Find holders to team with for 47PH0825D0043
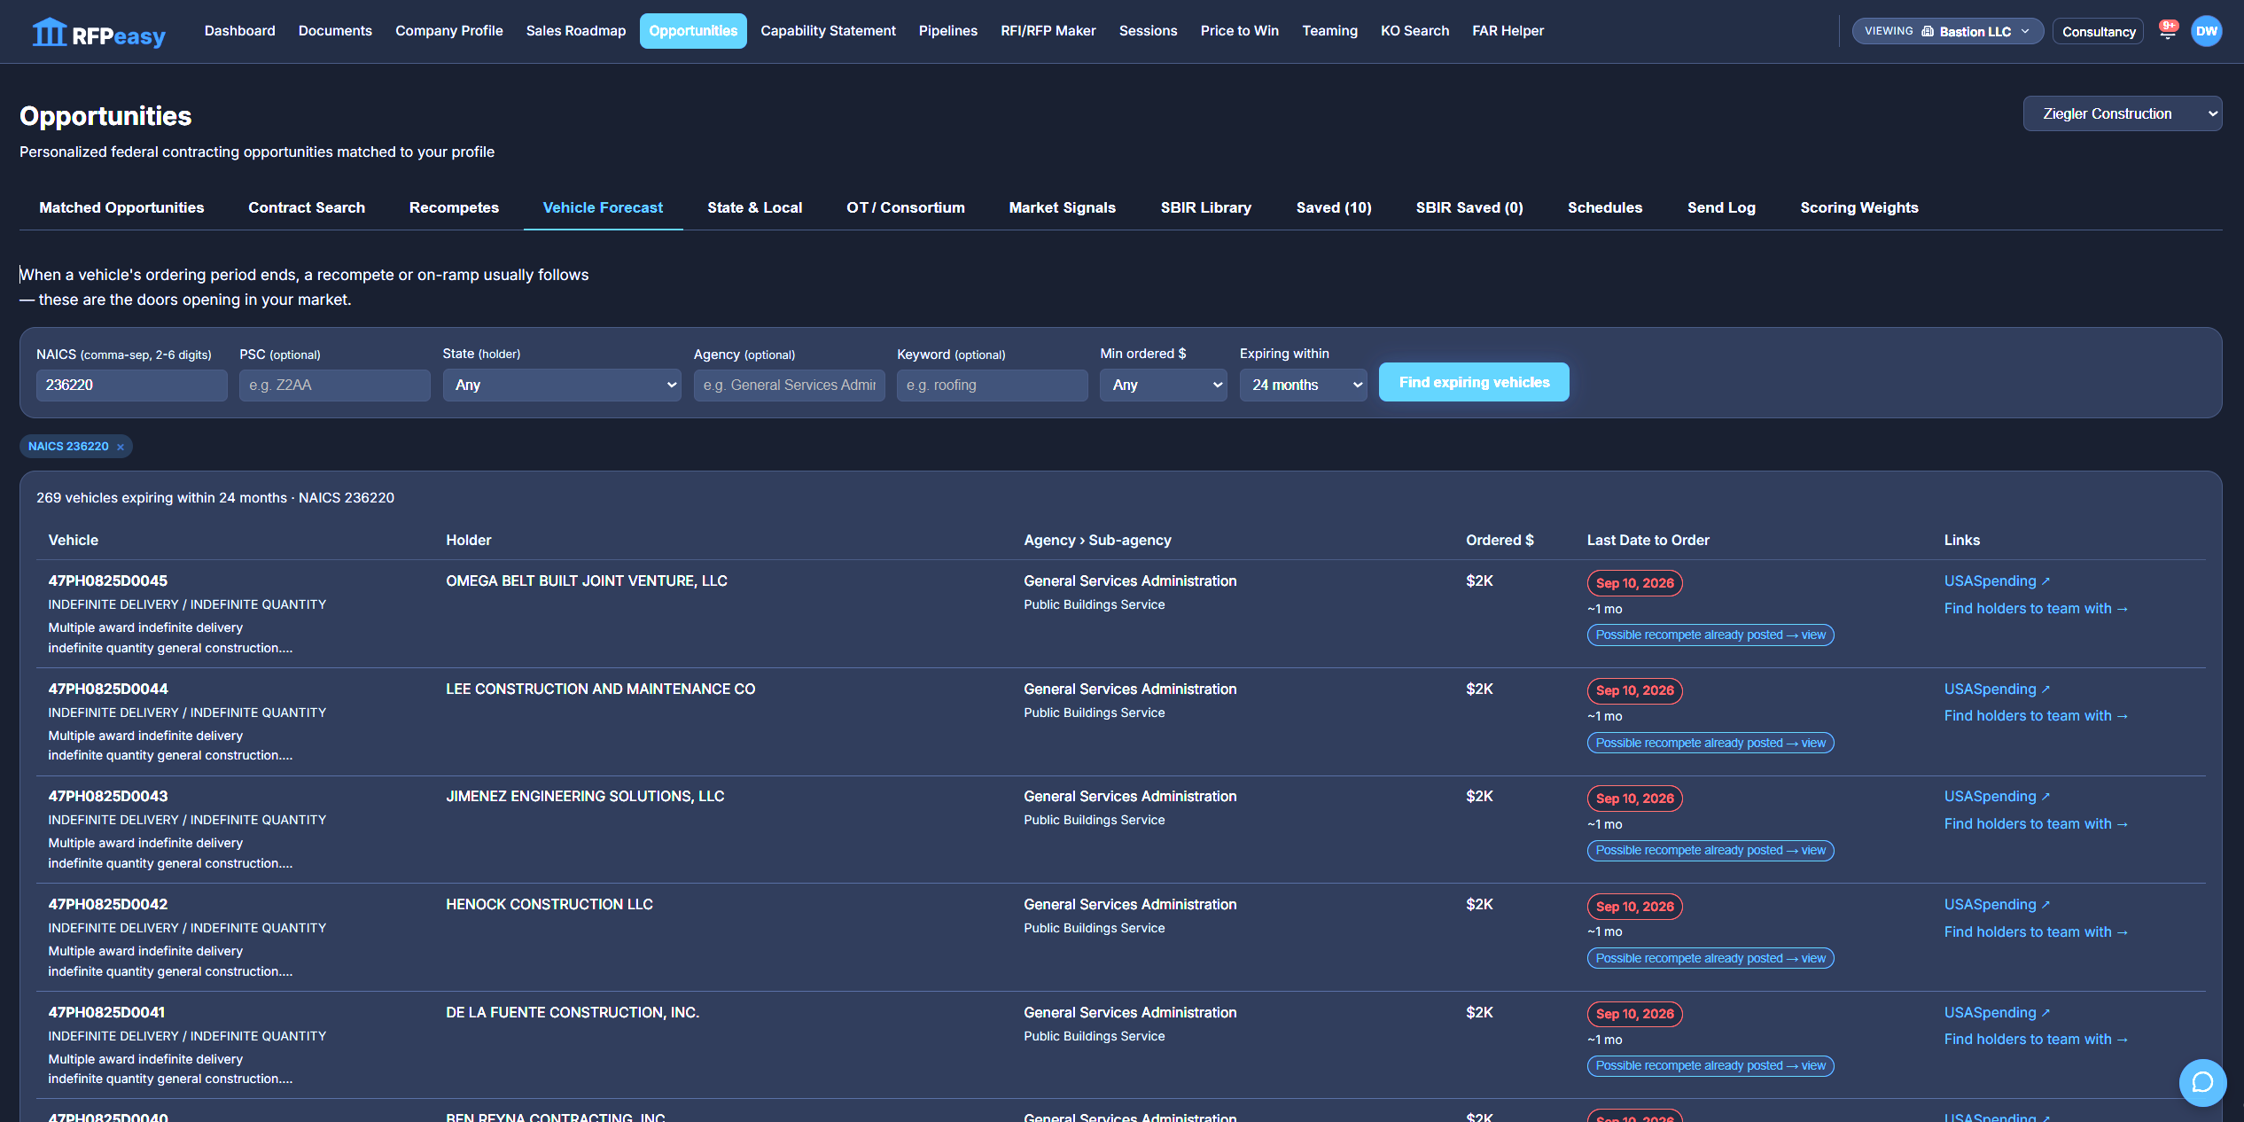 pos(2036,823)
